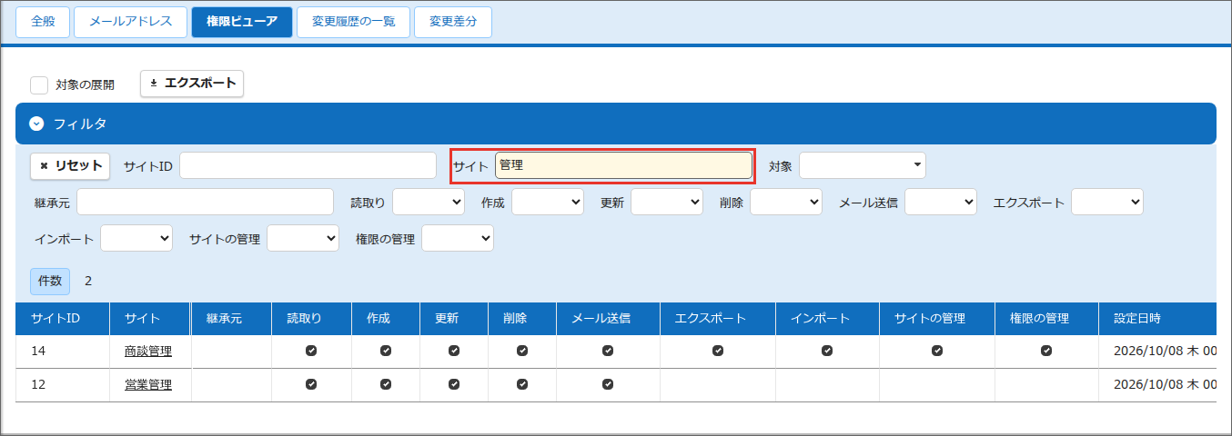Focus the サイトID filter field
The width and height of the screenshot is (1232, 436).
(308, 165)
